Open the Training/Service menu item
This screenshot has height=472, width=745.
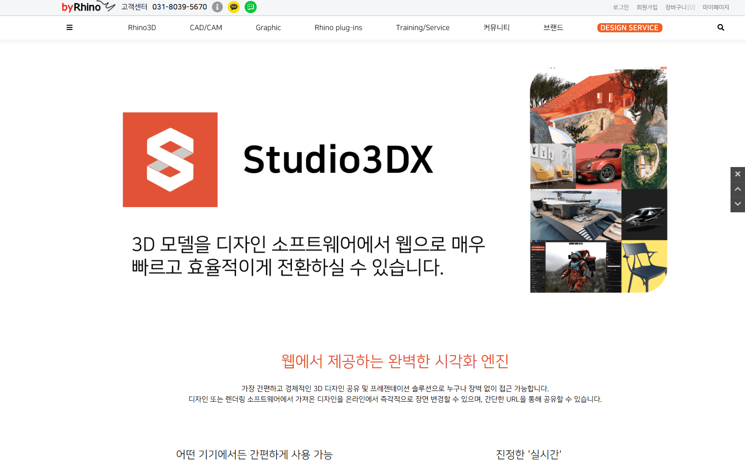(x=423, y=28)
